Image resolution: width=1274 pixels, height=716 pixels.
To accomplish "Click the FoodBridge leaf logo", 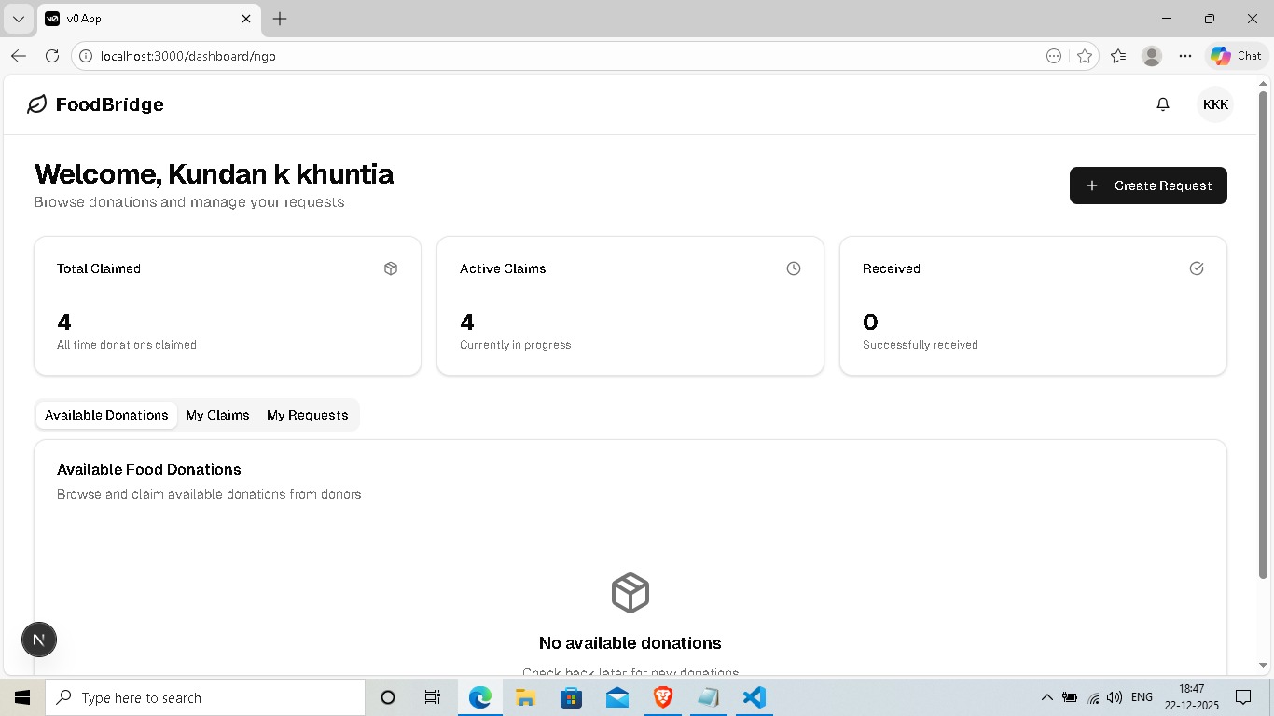I will [x=36, y=104].
